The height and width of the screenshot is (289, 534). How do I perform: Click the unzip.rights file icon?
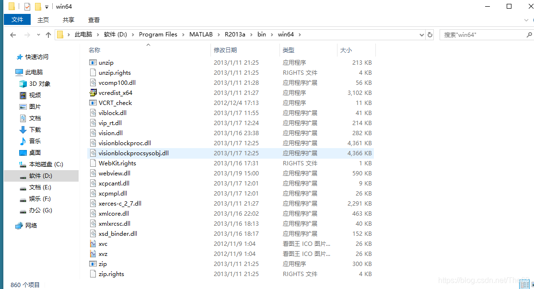pos(93,72)
